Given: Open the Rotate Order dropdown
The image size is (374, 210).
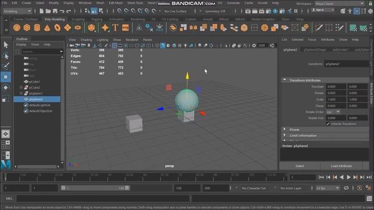Looking at the screenshot, I should [333, 112].
